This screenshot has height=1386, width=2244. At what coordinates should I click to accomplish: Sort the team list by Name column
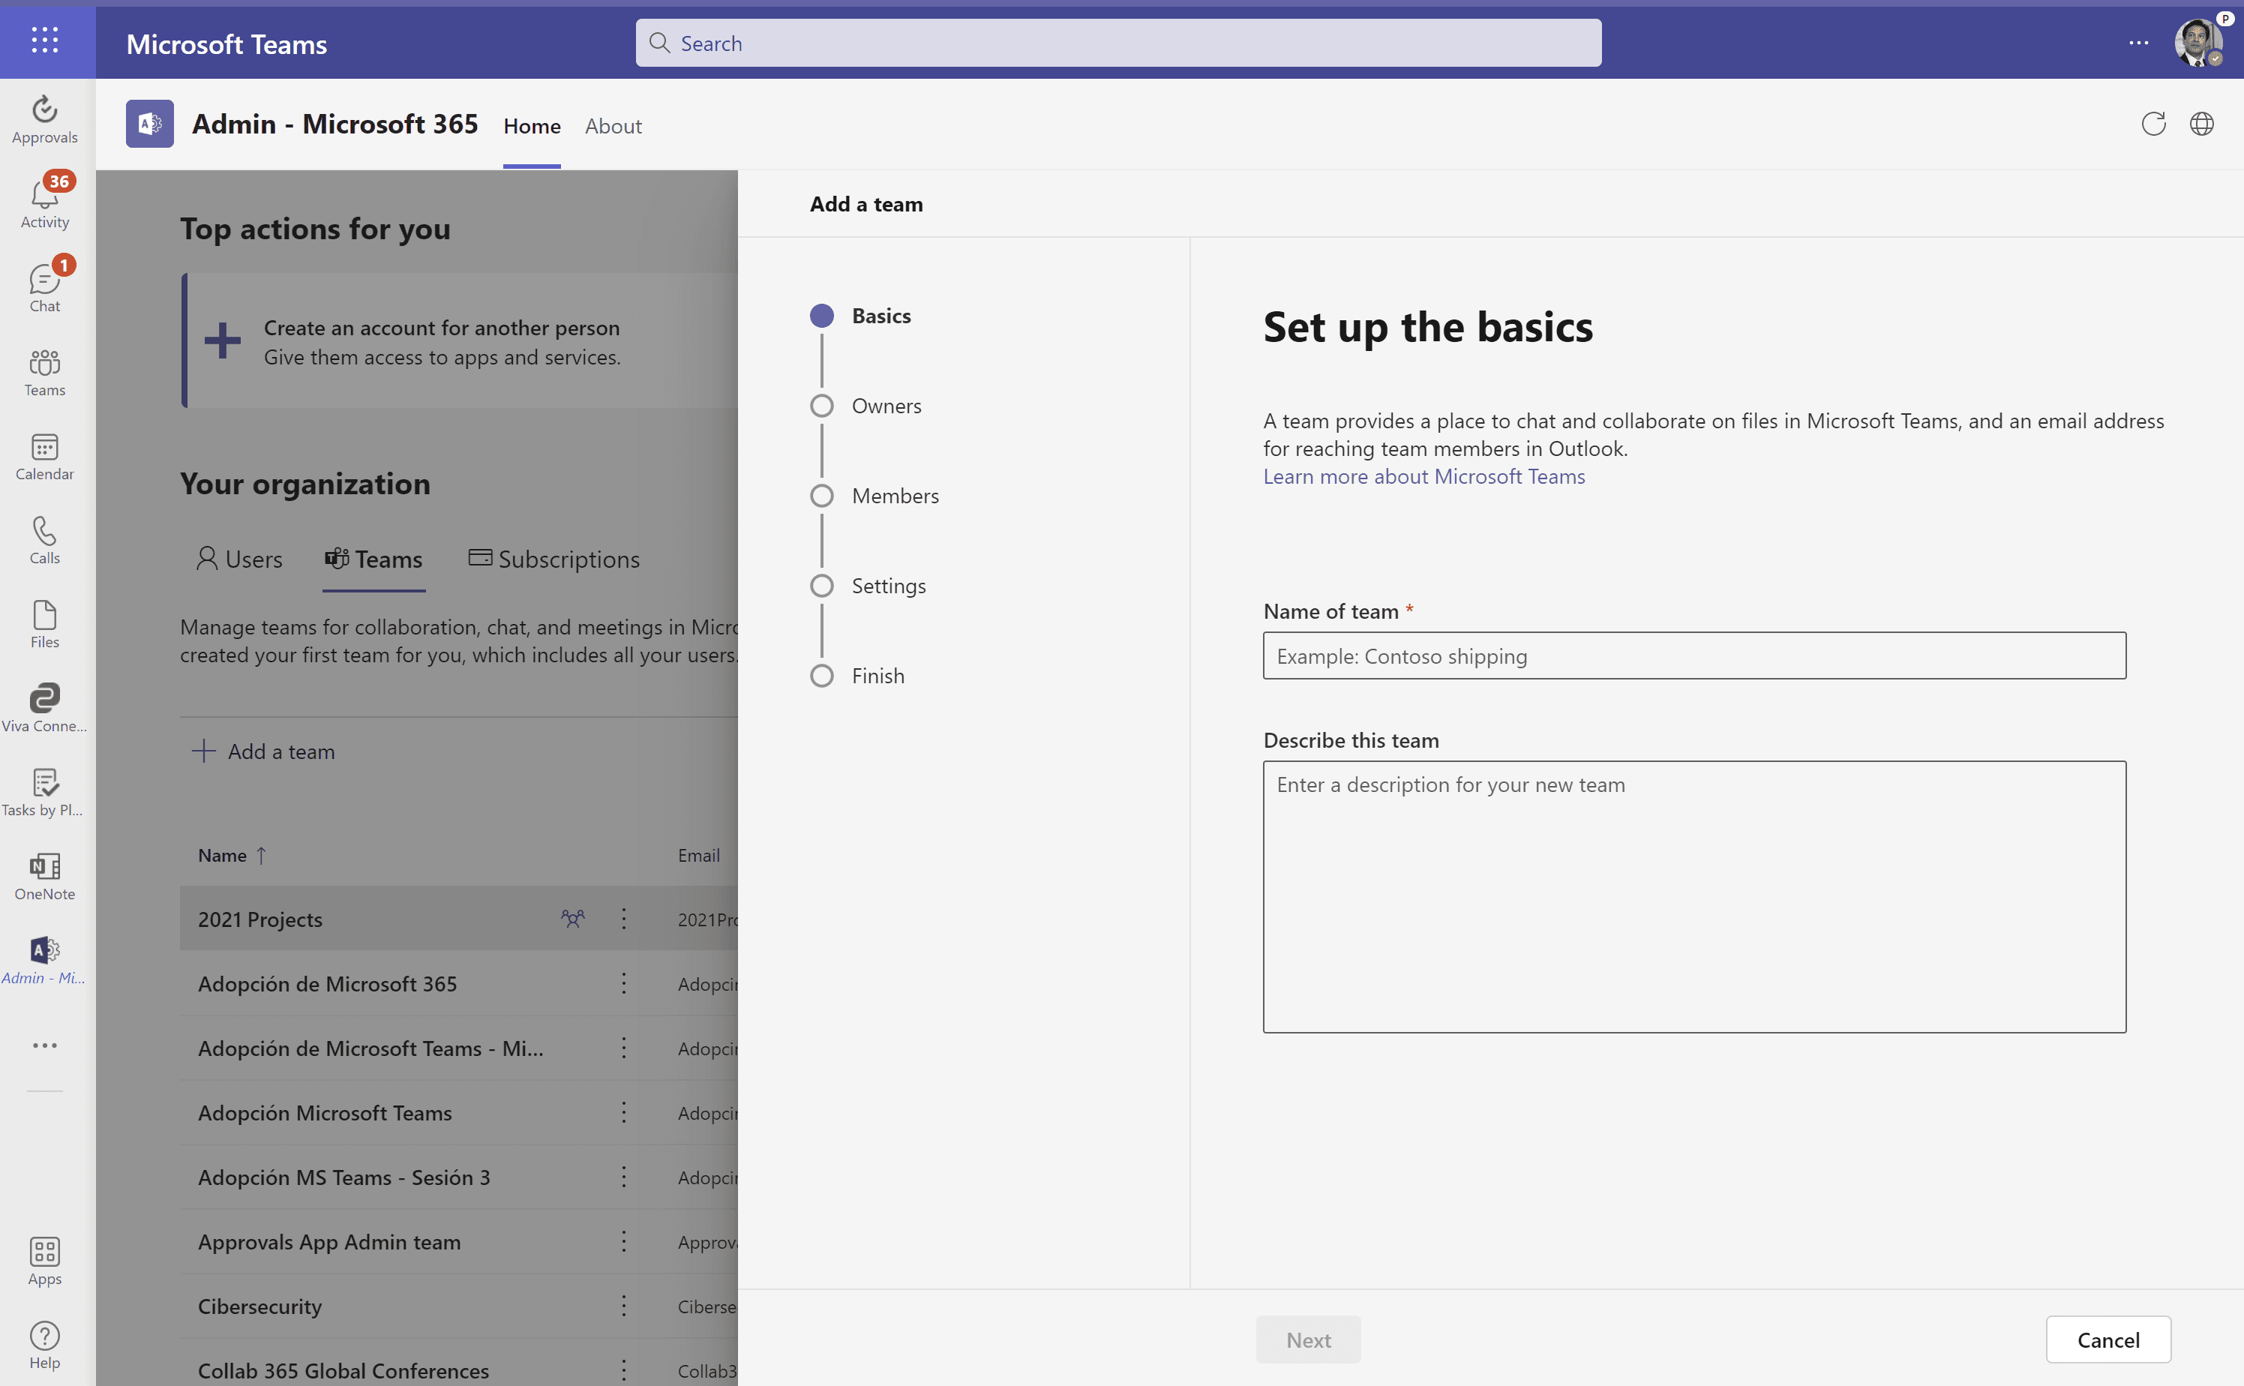point(232,855)
